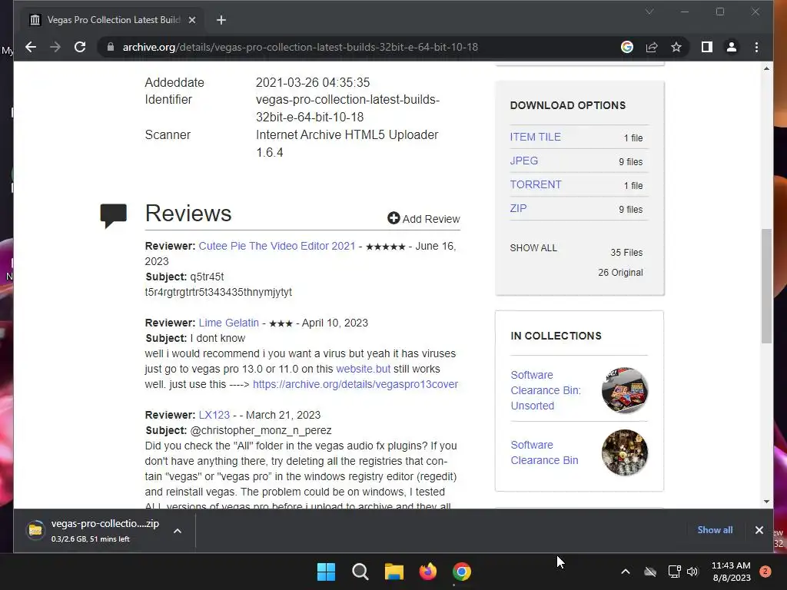Open the side panel icon
This screenshot has height=590, width=787.
707,47
